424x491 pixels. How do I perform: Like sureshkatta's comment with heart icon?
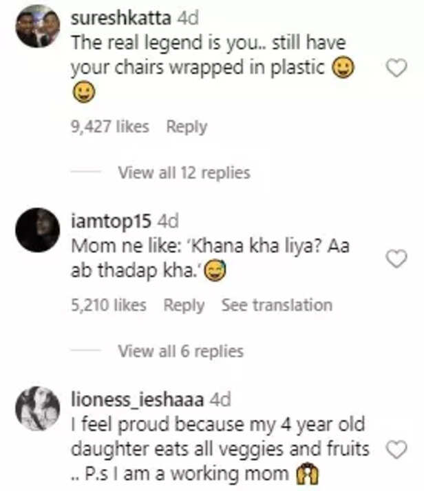[397, 68]
